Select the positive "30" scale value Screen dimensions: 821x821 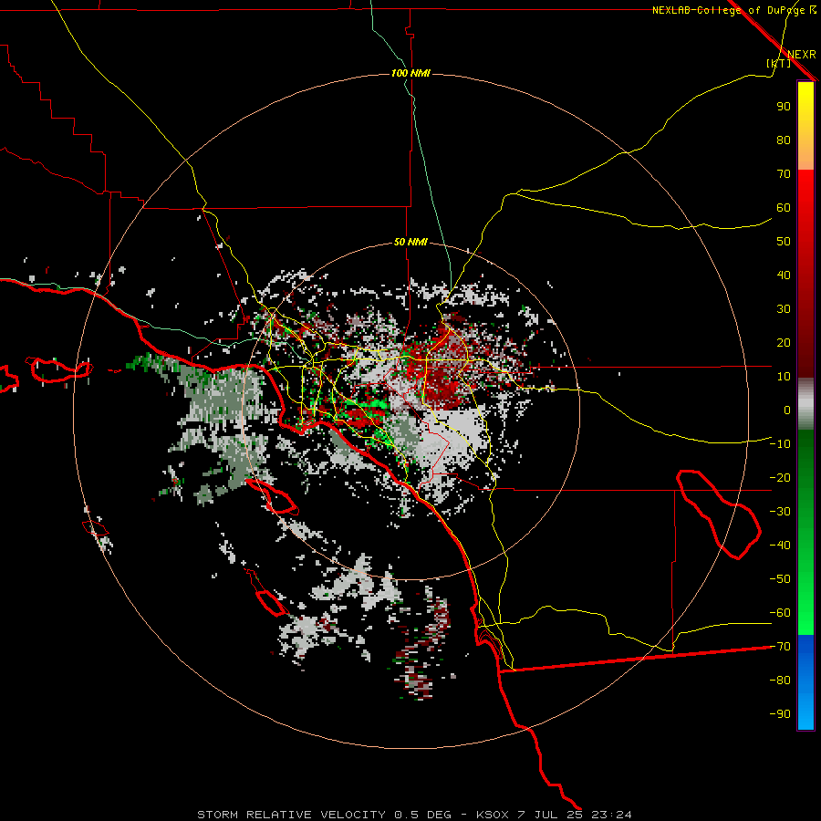click(784, 309)
